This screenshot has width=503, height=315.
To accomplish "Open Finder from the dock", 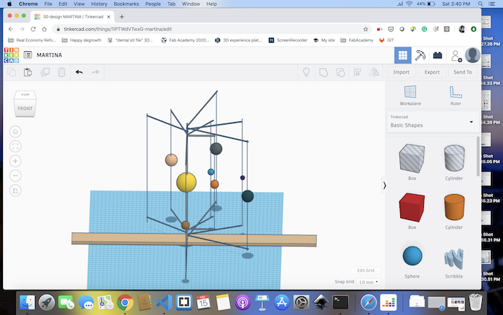I will 27,302.
